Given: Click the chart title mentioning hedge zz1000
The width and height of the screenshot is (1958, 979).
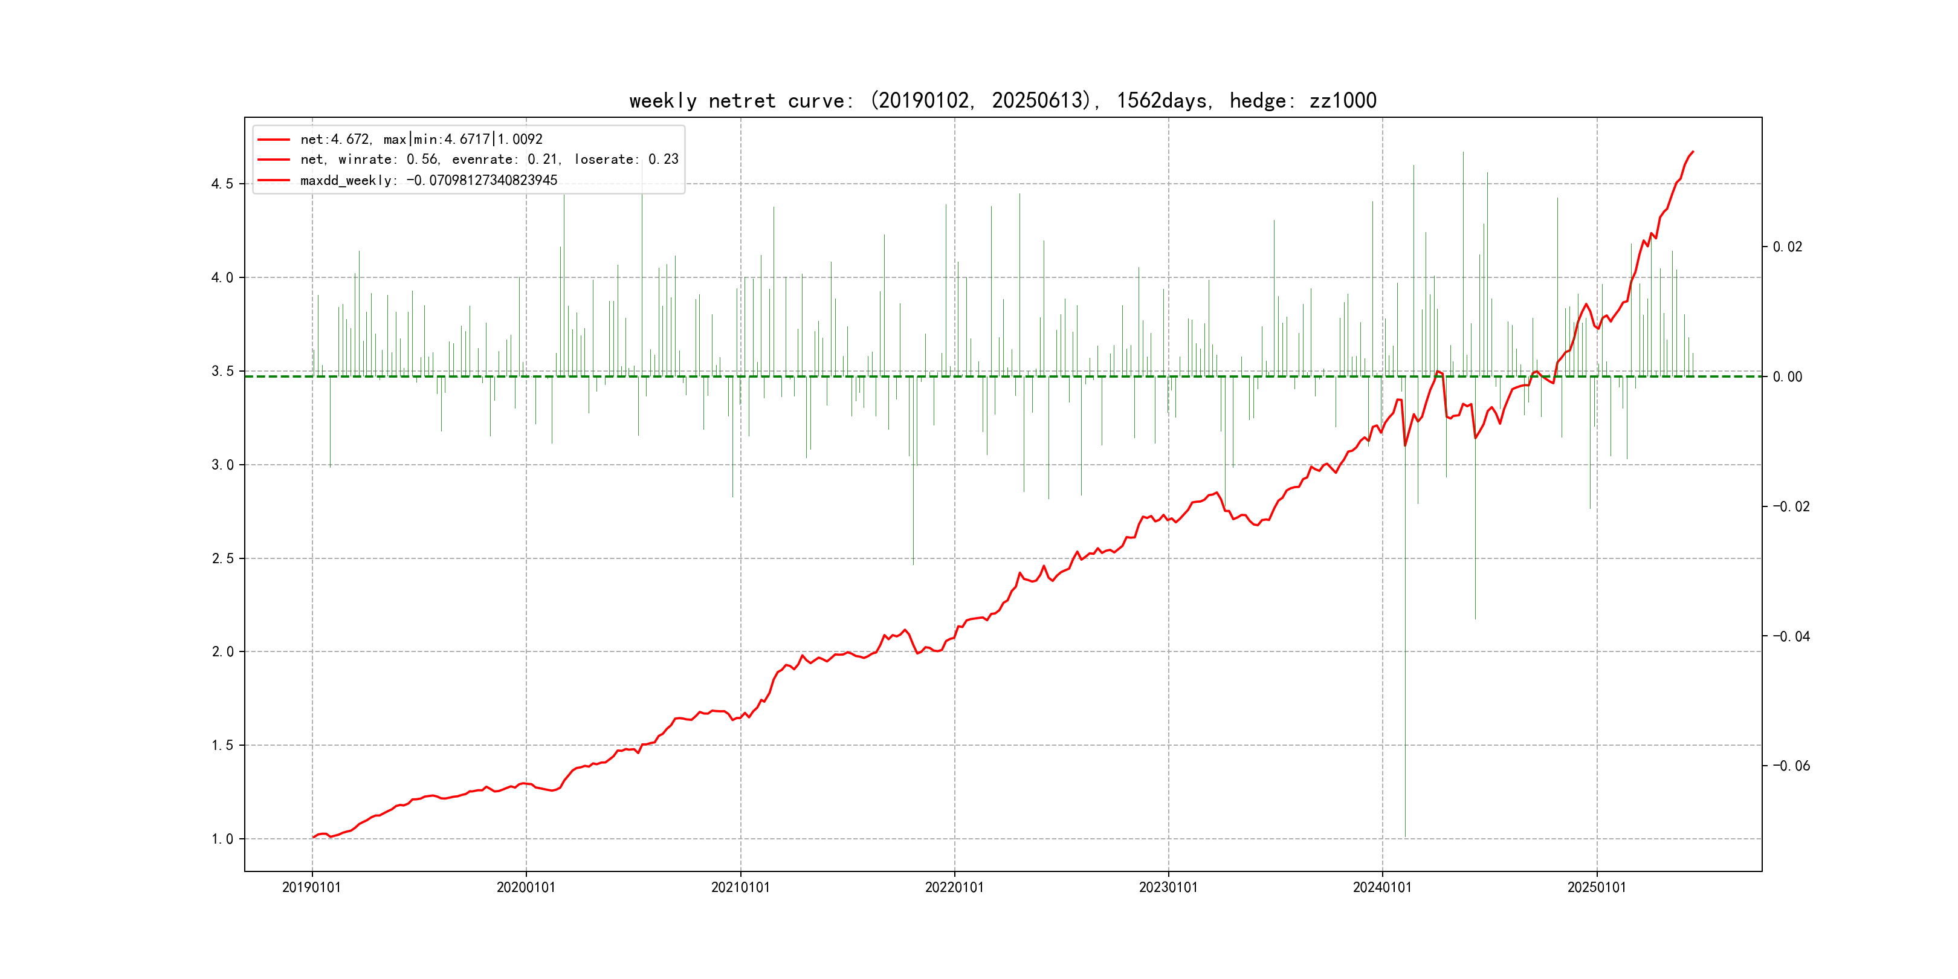Looking at the screenshot, I should tap(1003, 100).
